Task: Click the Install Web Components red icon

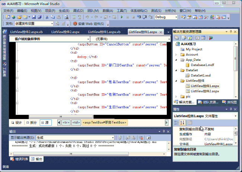Action: 75,24
